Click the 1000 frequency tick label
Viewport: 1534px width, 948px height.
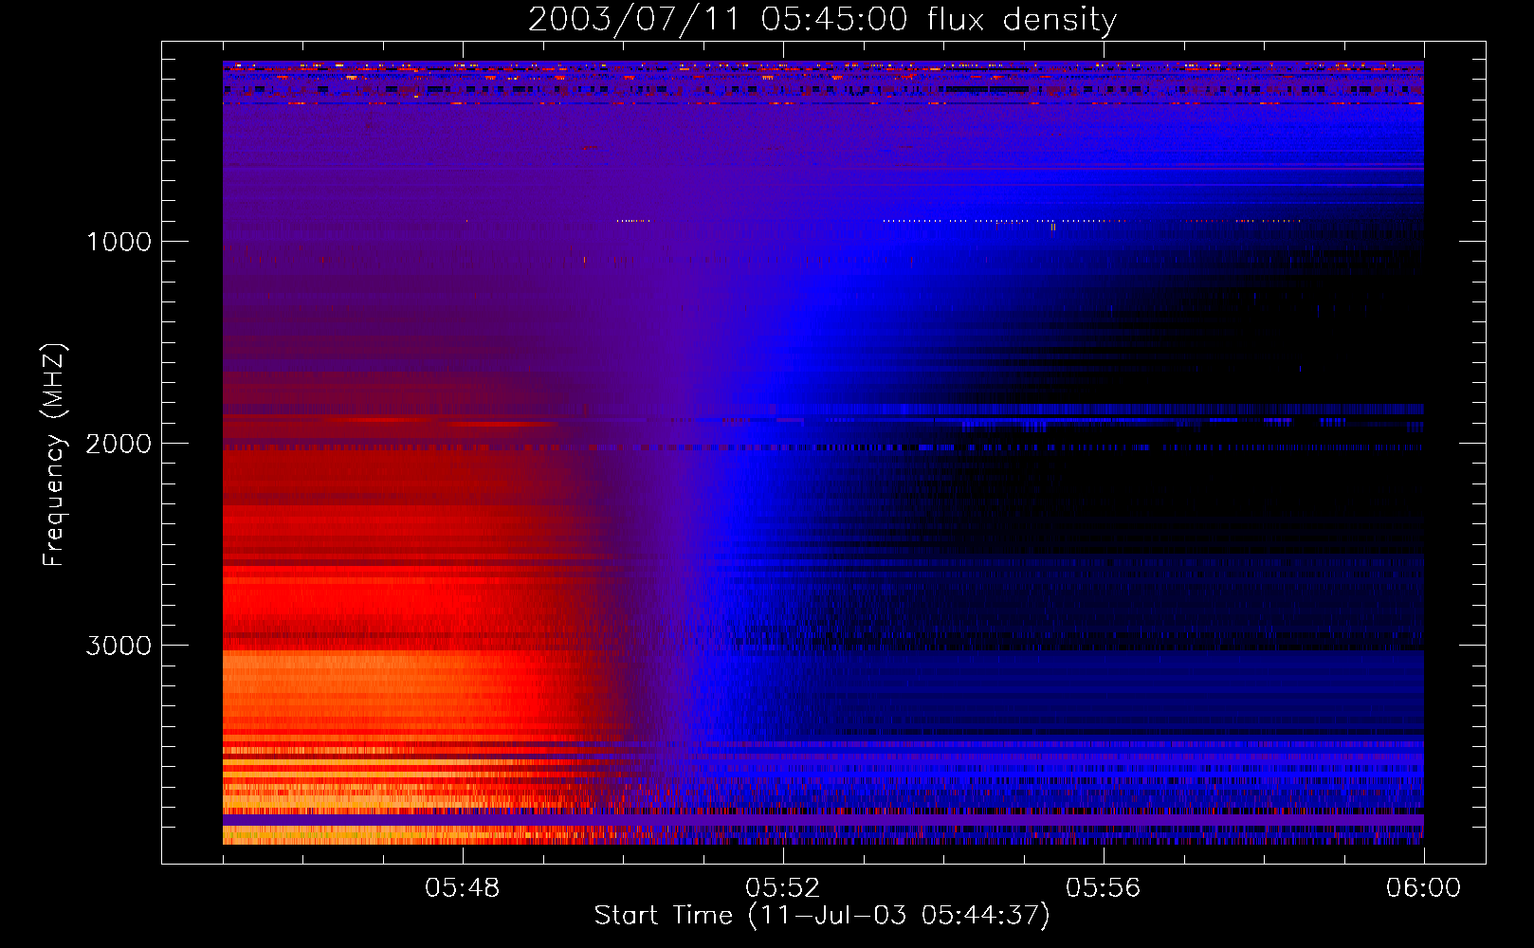(x=119, y=242)
